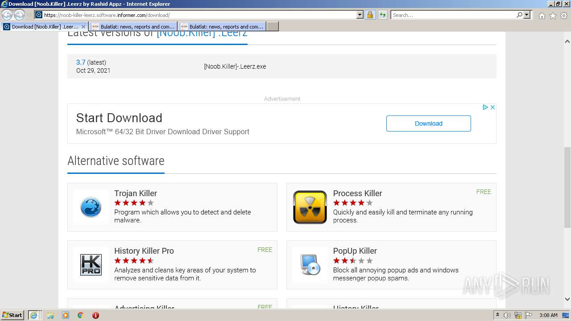Screen dimensions: 571x321
Task: Click the scrollbar down arrow
Action: tap(567, 300)
